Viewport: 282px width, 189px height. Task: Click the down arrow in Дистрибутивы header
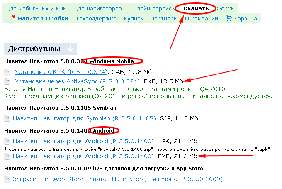click(70, 49)
